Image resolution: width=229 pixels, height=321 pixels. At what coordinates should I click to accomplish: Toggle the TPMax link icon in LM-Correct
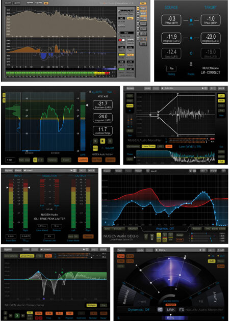tap(191, 20)
